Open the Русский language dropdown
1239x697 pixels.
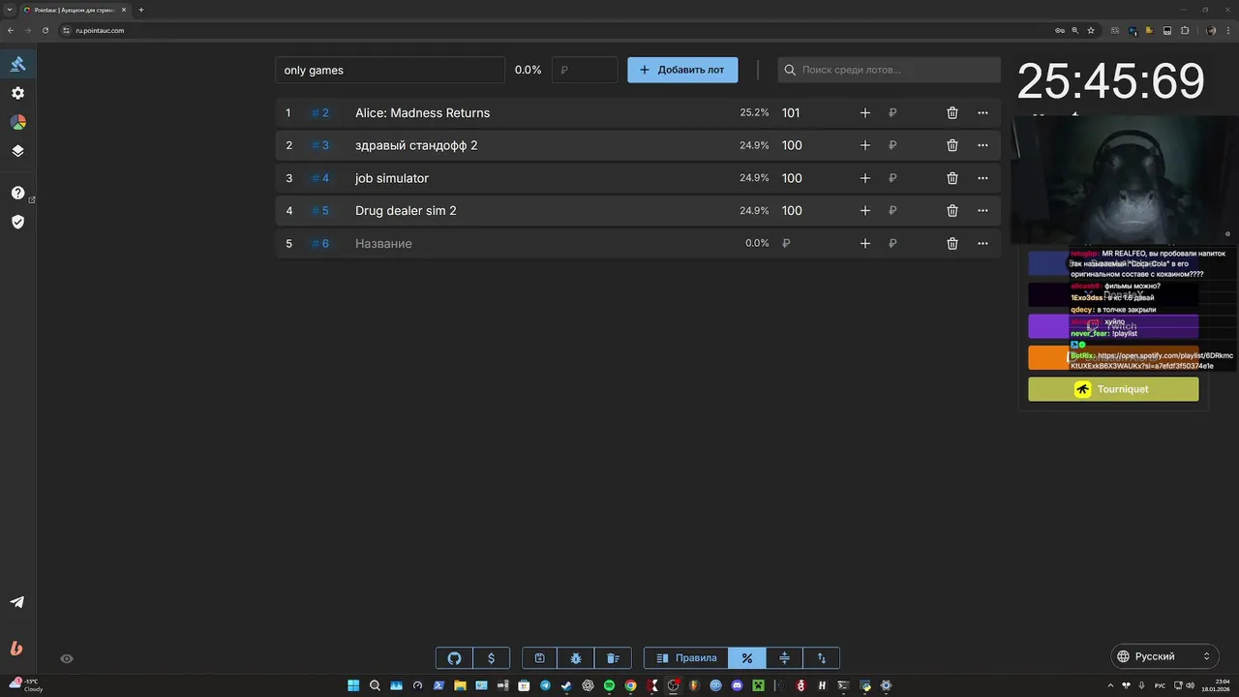[1164, 656]
